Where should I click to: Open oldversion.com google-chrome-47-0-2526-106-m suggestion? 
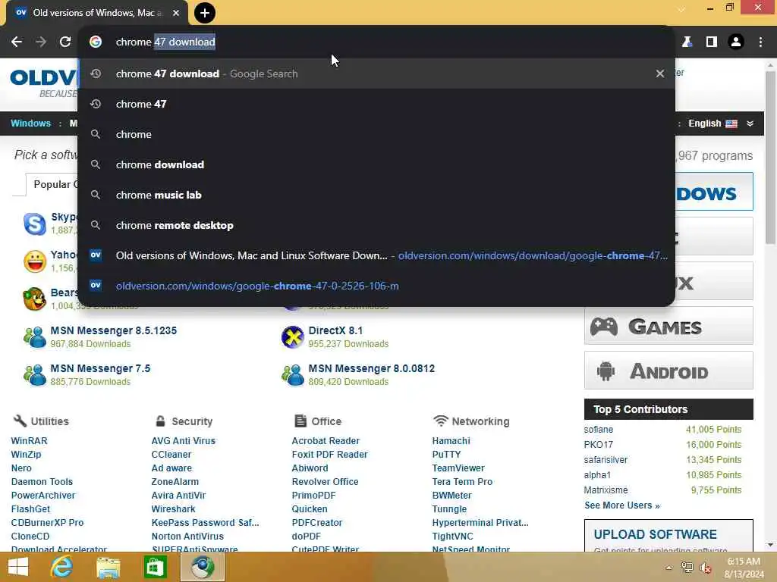(x=376, y=286)
